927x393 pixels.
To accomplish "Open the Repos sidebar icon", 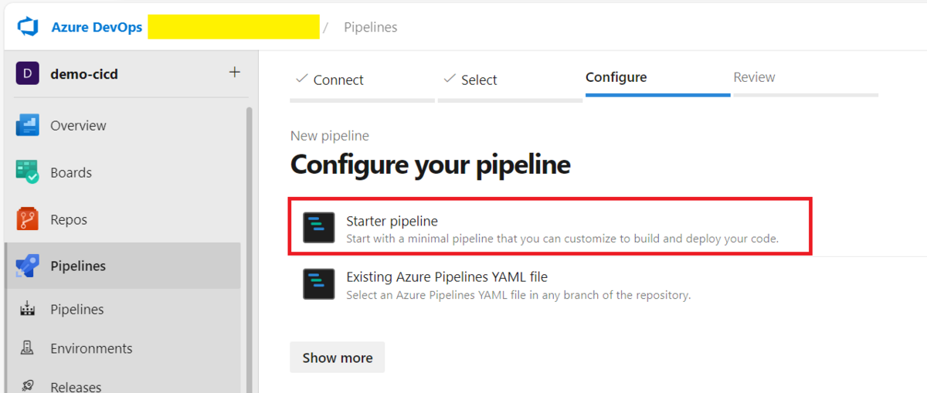I will coord(28,219).
